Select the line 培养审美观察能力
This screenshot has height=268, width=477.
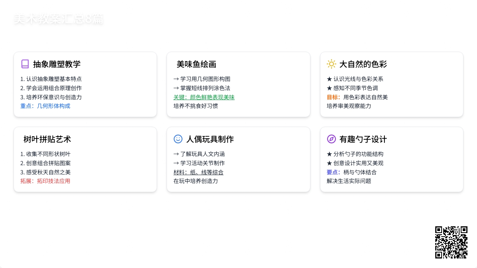pyautogui.click(x=349, y=106)
